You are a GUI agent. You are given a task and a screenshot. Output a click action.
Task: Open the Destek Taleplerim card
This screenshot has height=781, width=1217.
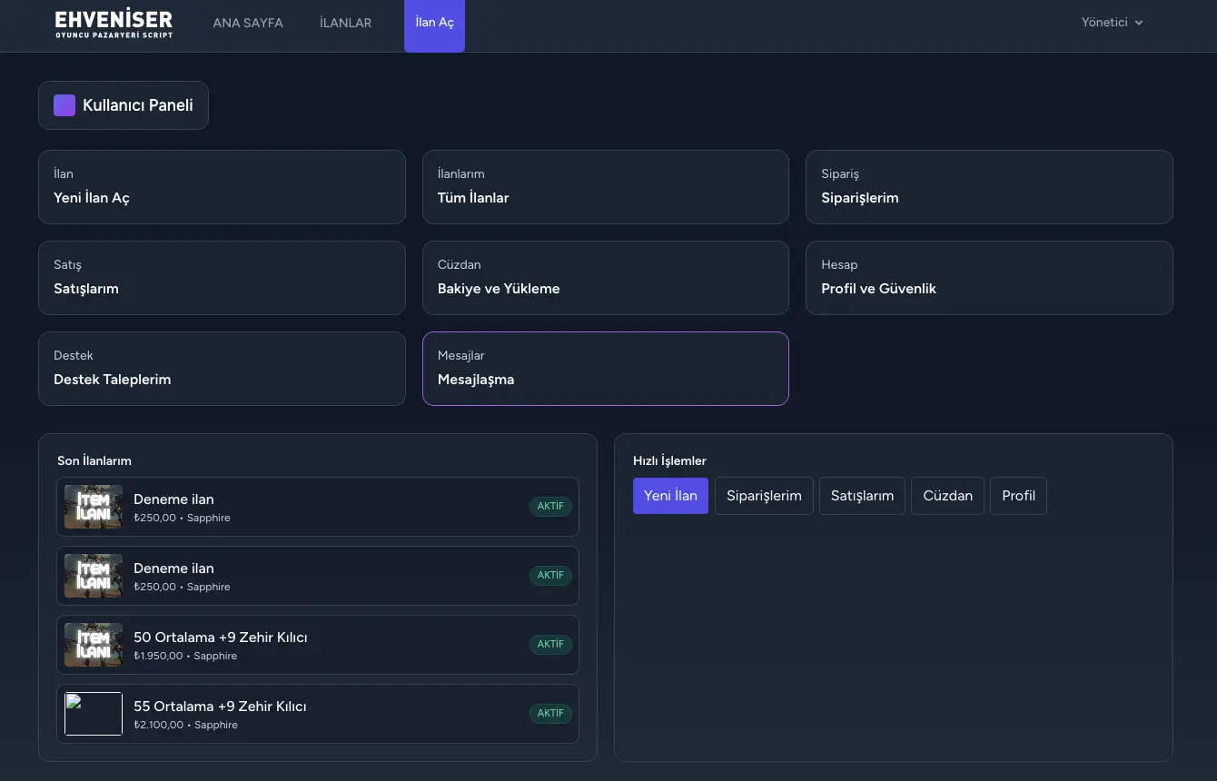click(222, 369)
